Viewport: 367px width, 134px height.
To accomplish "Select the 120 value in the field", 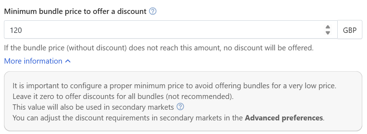I will (x=16, y=30).
